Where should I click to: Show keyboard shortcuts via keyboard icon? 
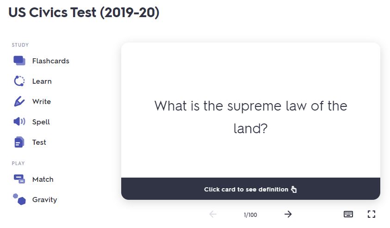[348, 214]
